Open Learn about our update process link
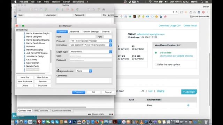The height and width of the screenshot is (125, 223). tap(176, 56)
